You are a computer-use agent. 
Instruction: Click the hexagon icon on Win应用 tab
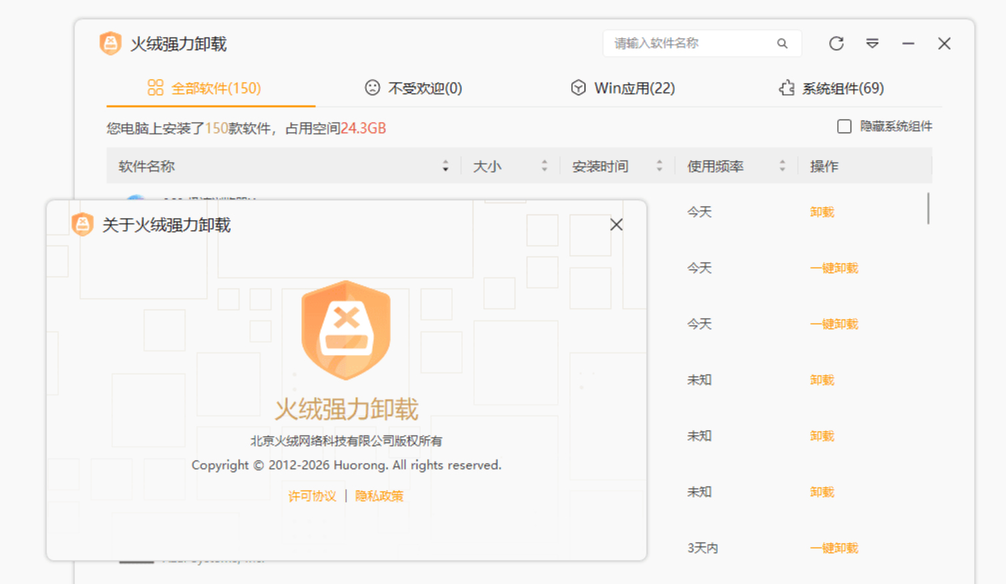click(x=578, y=87)
